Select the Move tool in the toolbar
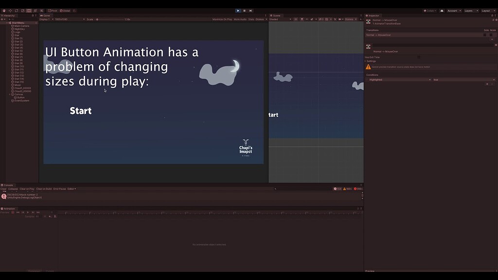Image resolution: width=498 pixels, height=280 pixels. coord(10,10)
